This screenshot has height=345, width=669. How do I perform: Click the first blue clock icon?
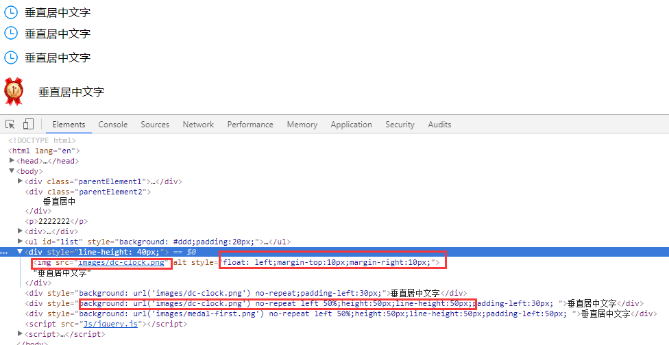11,12
